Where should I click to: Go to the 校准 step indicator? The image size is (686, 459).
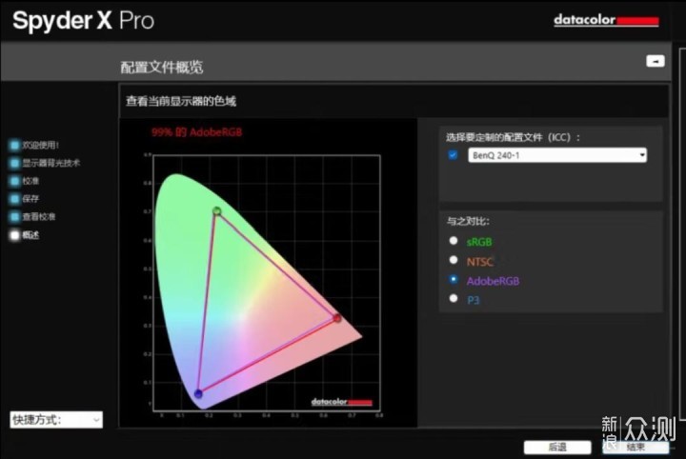coord(14,181)
